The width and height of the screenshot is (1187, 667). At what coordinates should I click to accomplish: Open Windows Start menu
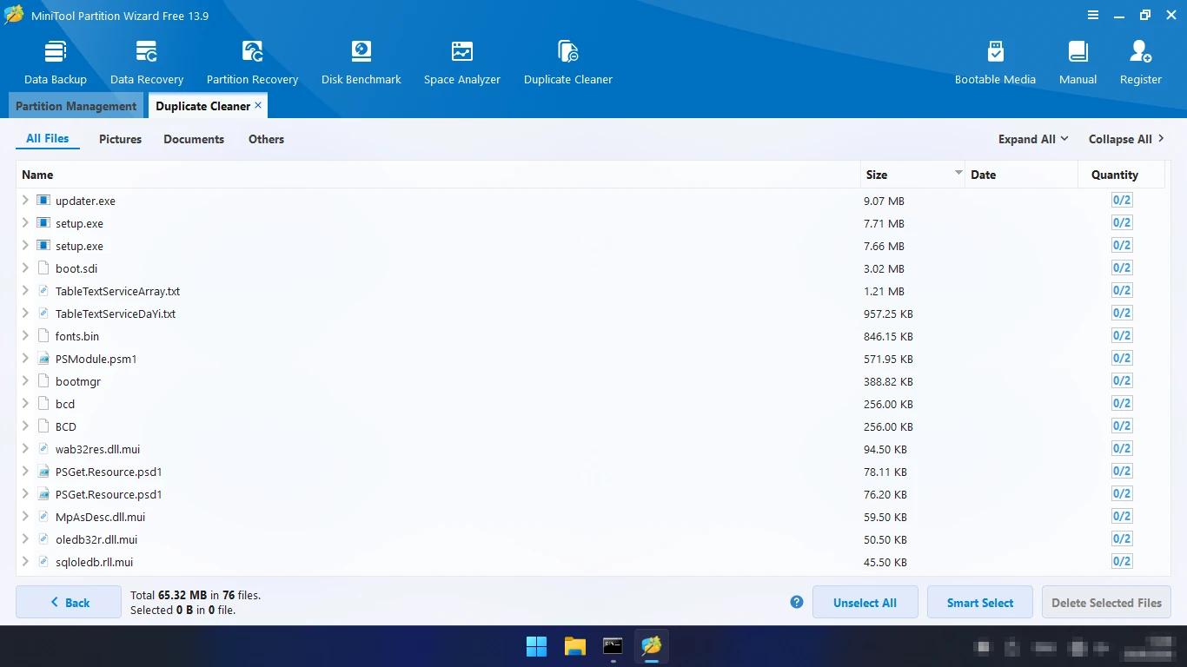(x=537, y=646)
